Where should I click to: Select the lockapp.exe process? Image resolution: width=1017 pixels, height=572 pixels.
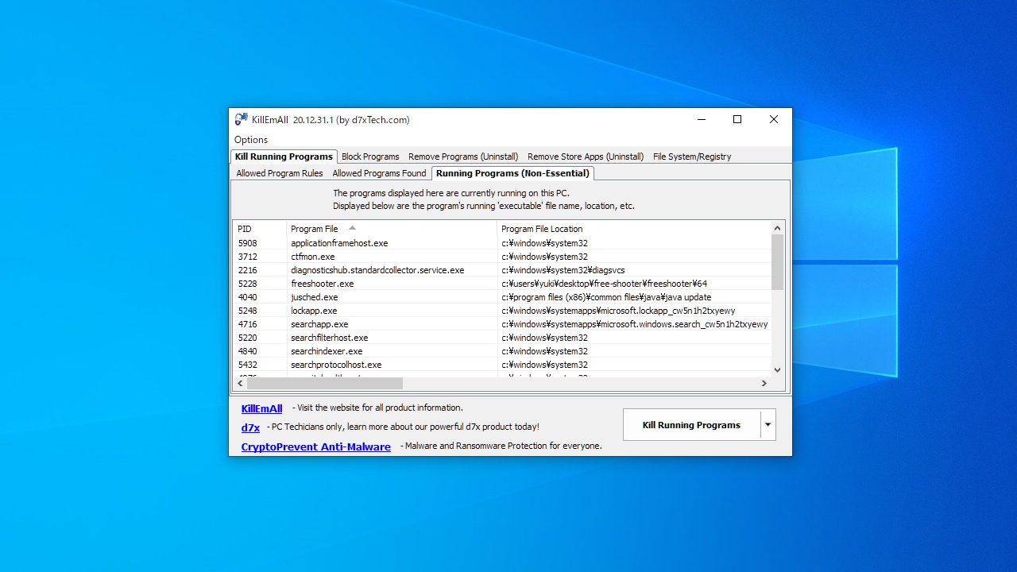(501, 311)
